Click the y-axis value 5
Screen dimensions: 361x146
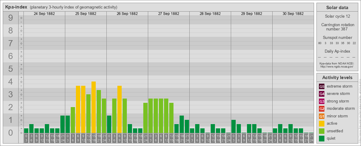[10, 69]
